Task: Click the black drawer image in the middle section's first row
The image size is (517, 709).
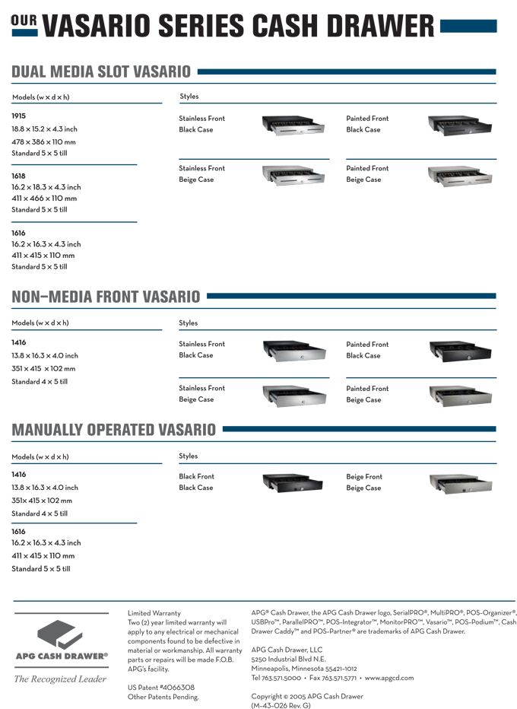Action: (453, 351)
